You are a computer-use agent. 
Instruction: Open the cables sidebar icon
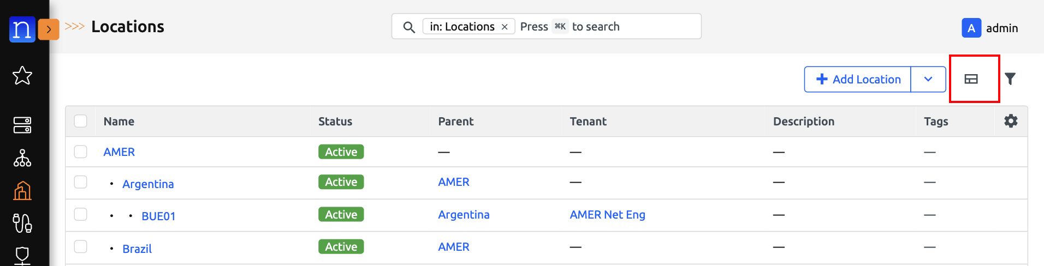pyautogui.click(x=22, y=223)
